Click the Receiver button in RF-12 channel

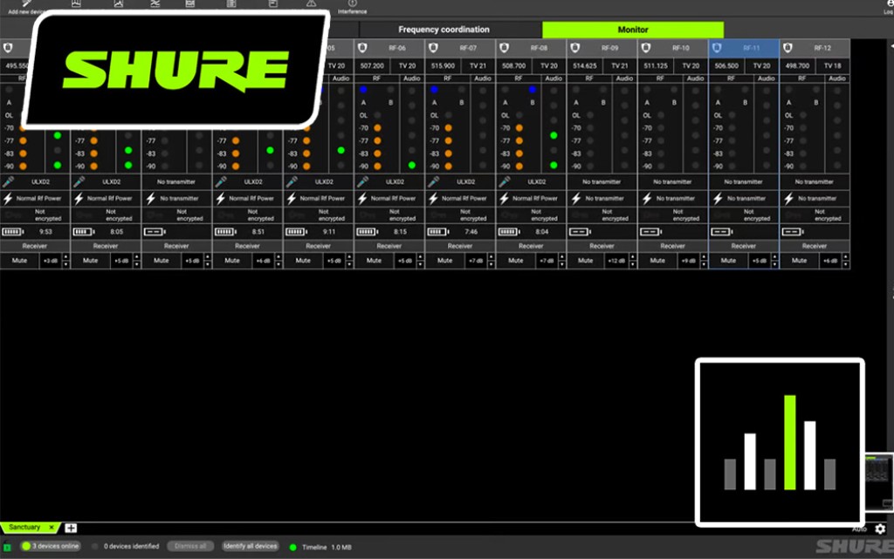(815, 246)
